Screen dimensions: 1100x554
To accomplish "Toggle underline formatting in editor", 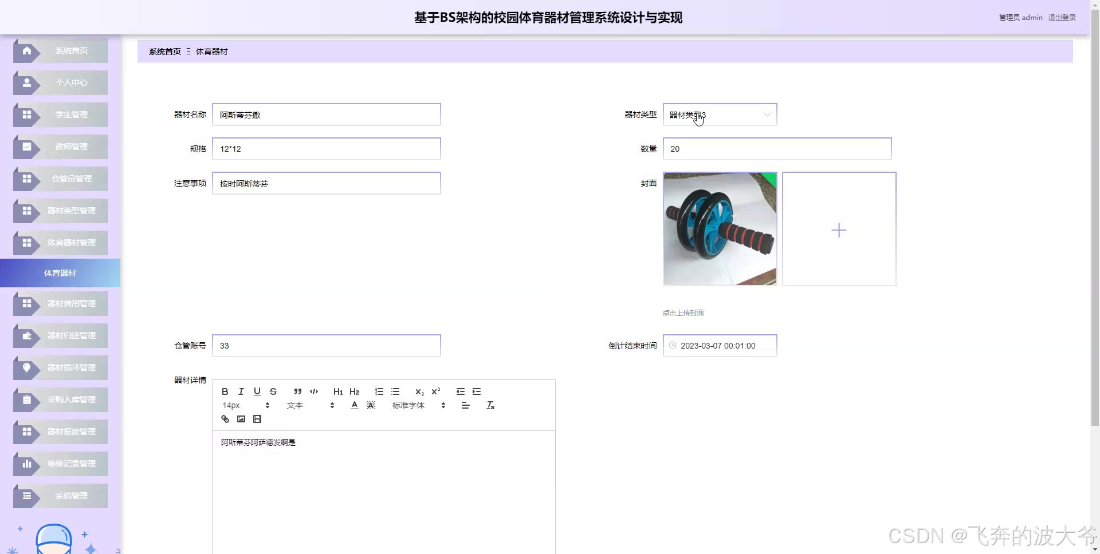I will point(257,391).
